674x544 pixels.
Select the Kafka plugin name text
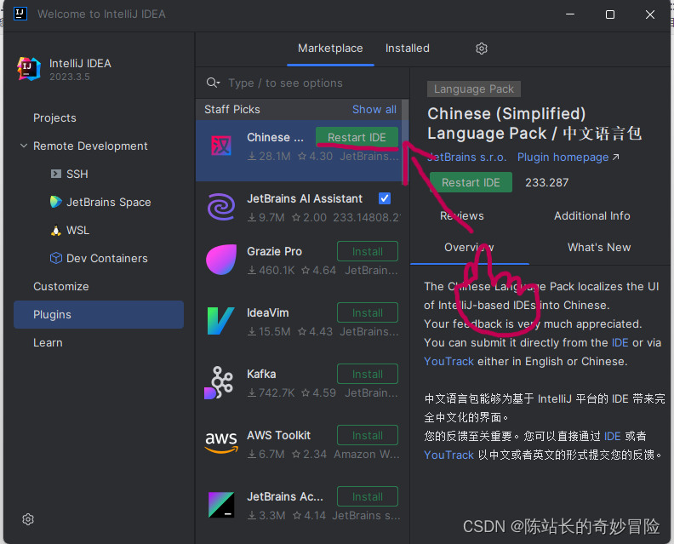click(261, 374)
